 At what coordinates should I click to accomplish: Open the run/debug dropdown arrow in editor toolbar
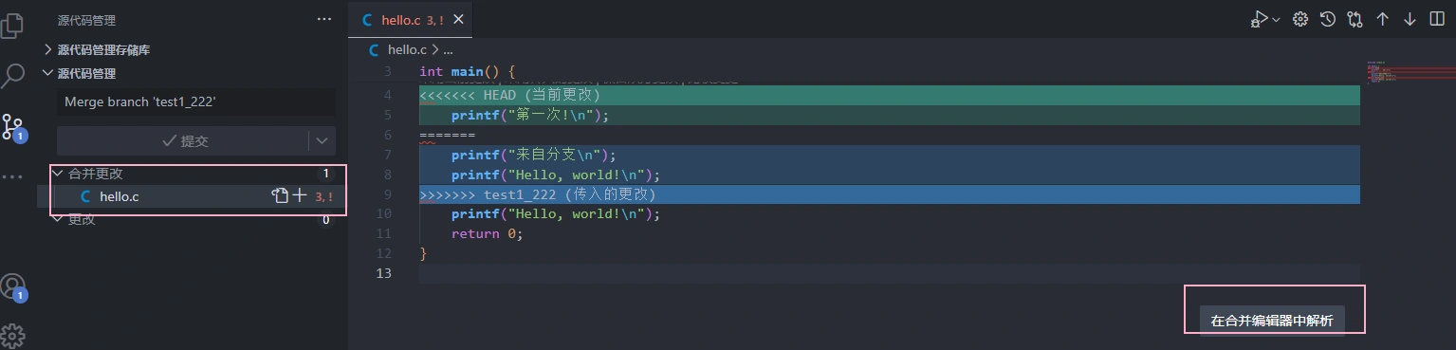1276,19
